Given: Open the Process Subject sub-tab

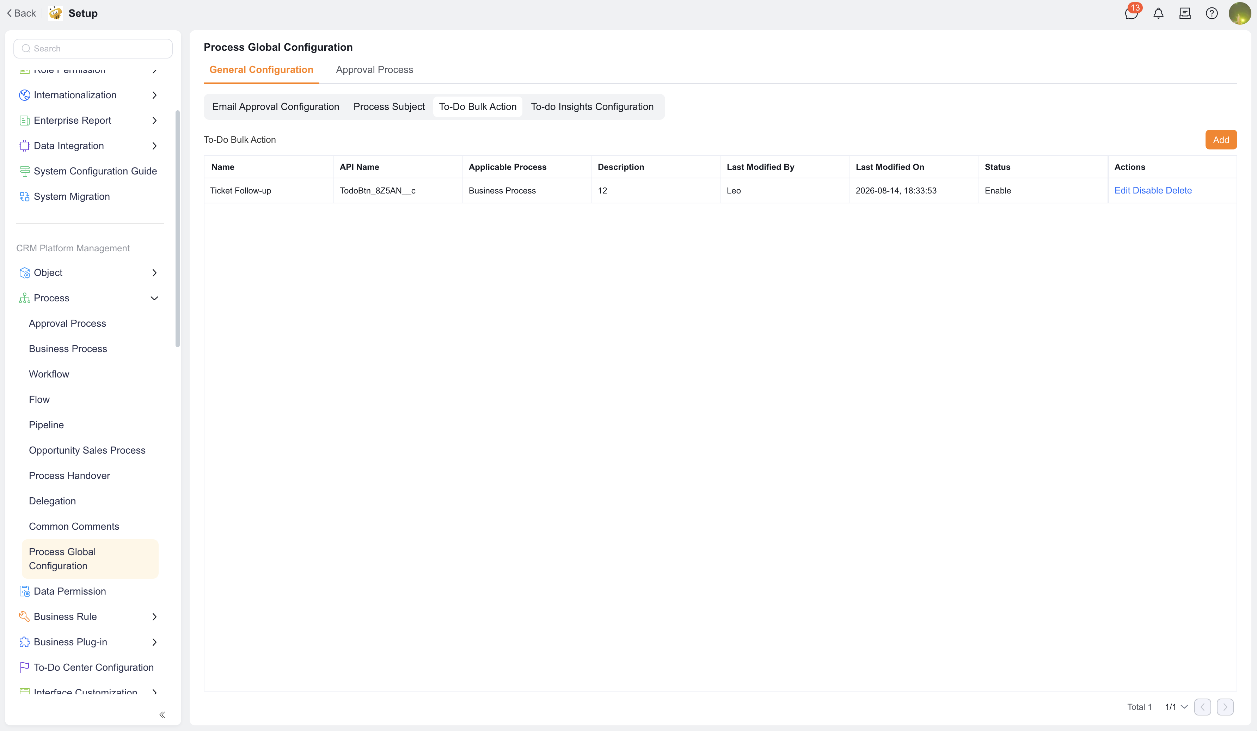Looking at the screenshot, I should 389,107.
